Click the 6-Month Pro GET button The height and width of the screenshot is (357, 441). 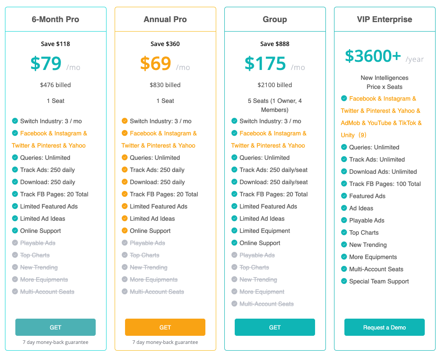56,327
